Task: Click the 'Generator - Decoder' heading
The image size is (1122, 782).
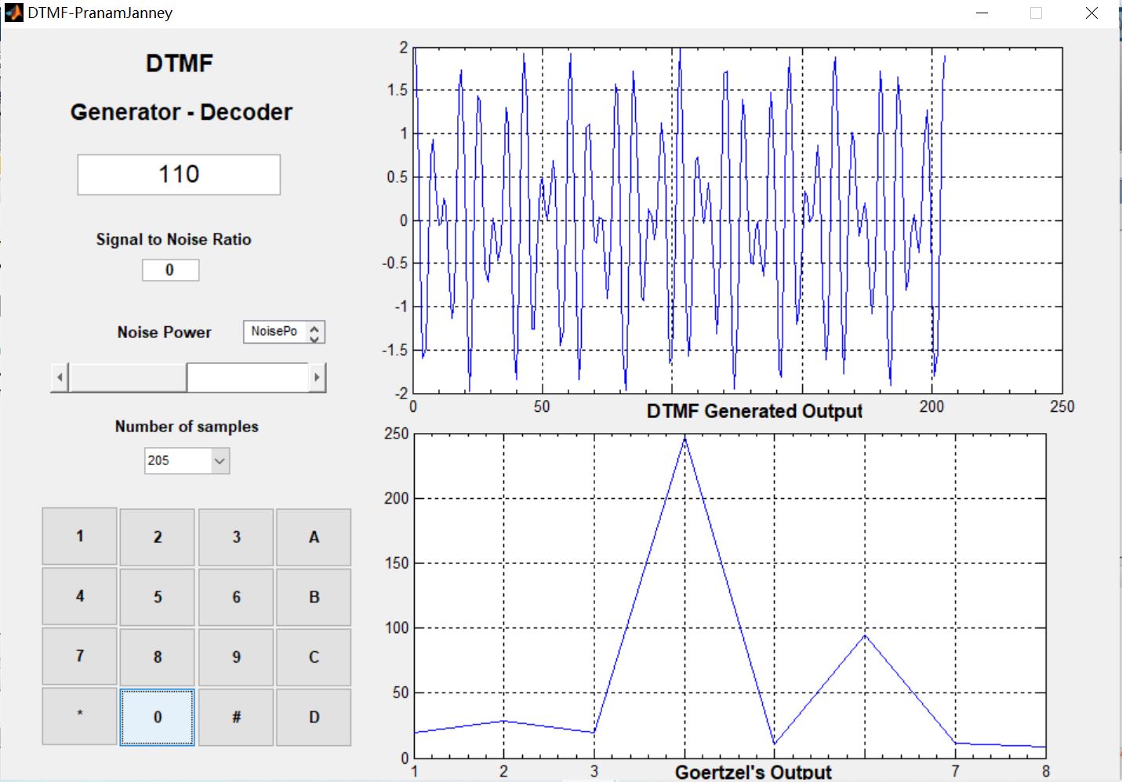Action: point(181,112)
